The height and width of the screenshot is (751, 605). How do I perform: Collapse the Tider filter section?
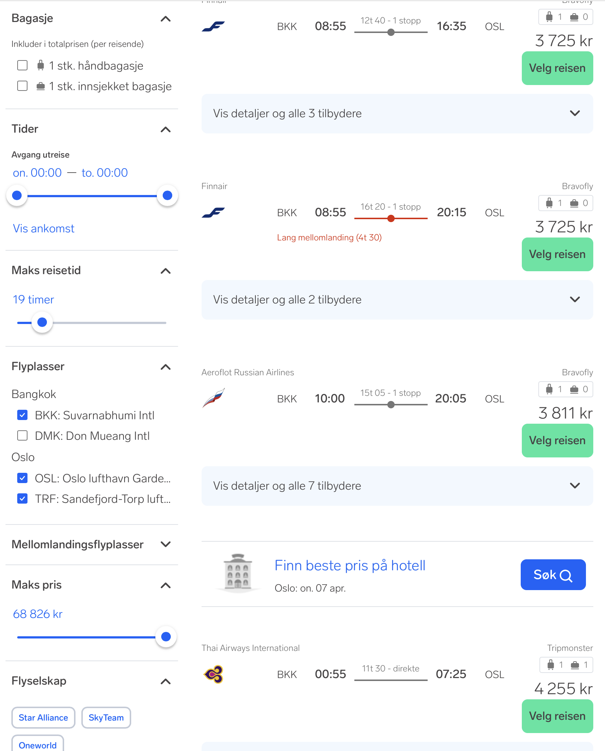pos(166,129)
